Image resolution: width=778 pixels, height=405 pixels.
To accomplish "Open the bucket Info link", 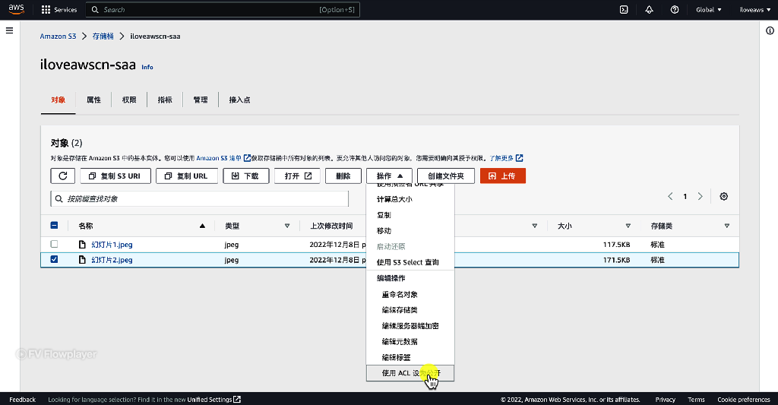I will click(147, 67).
